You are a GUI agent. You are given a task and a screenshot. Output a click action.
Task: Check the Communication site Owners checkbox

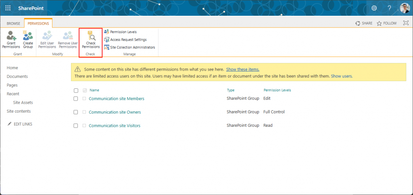(x=76, y=112)
